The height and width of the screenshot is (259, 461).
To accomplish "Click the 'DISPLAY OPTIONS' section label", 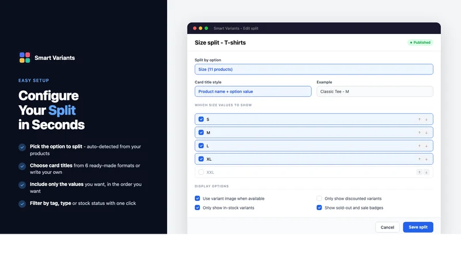I will (x=211, y=186).
